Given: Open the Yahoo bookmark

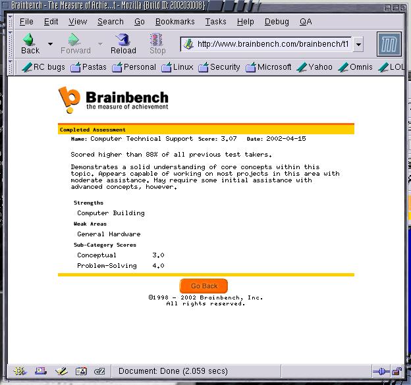Looking at the screenshot, I should pyautogui.click(x=315, y=67).
